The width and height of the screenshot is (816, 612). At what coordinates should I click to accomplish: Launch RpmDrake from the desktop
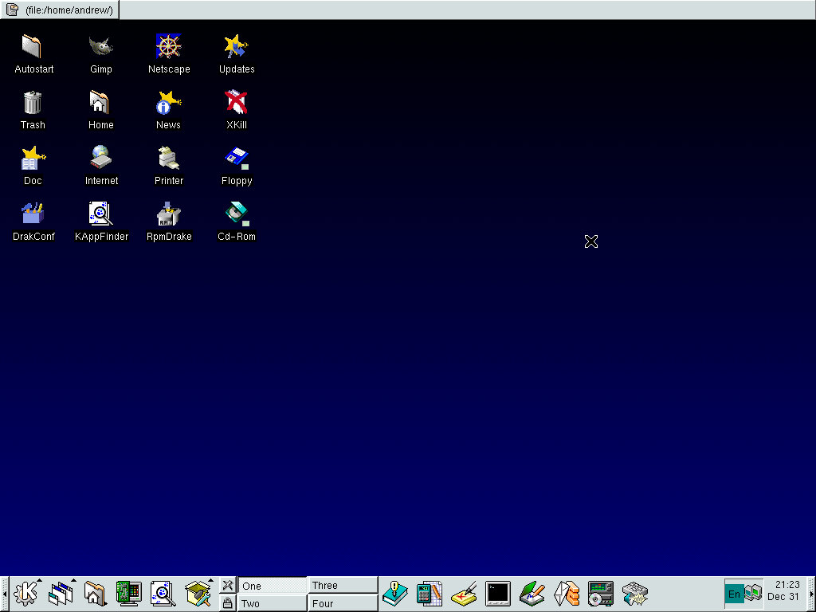(x=168, y=214)
